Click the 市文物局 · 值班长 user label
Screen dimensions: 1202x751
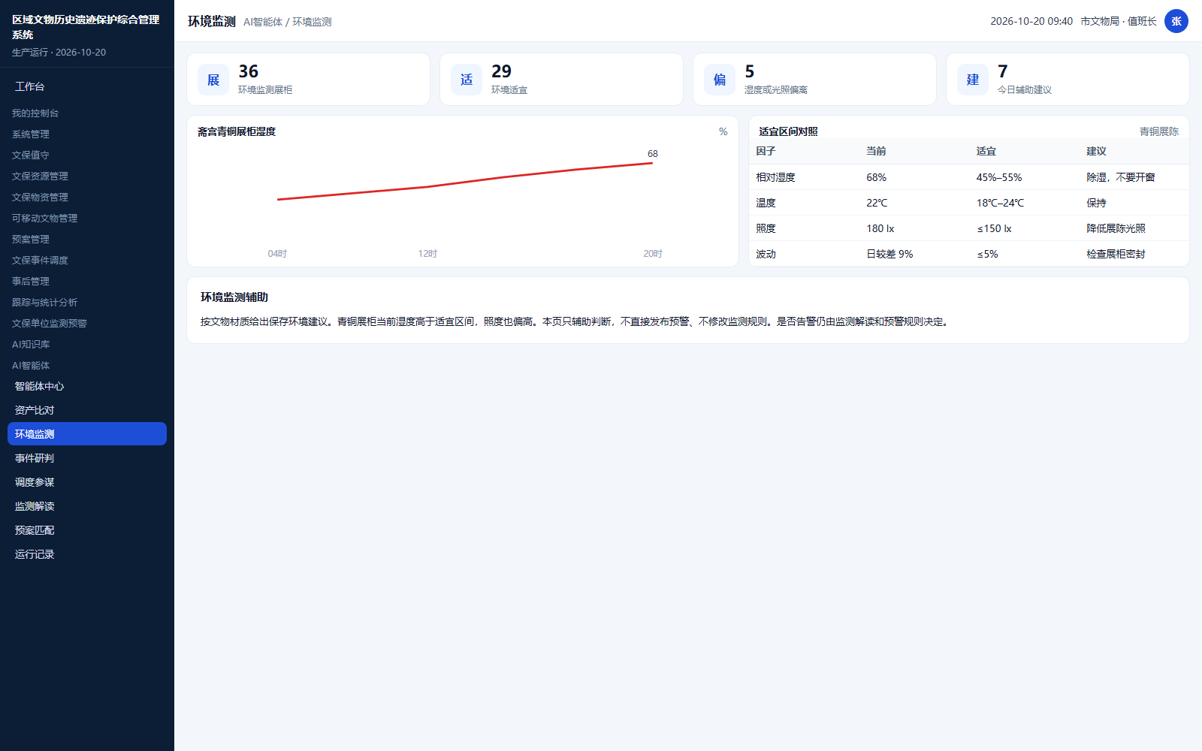tap(1119, 21)
